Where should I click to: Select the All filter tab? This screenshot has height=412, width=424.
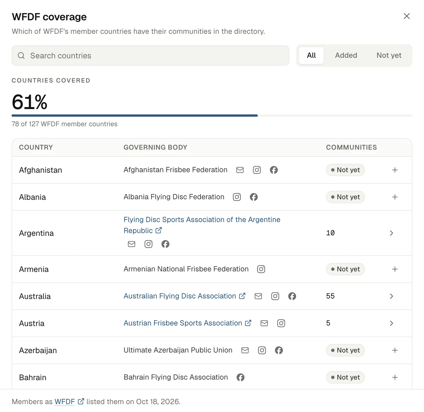(311, 56)
